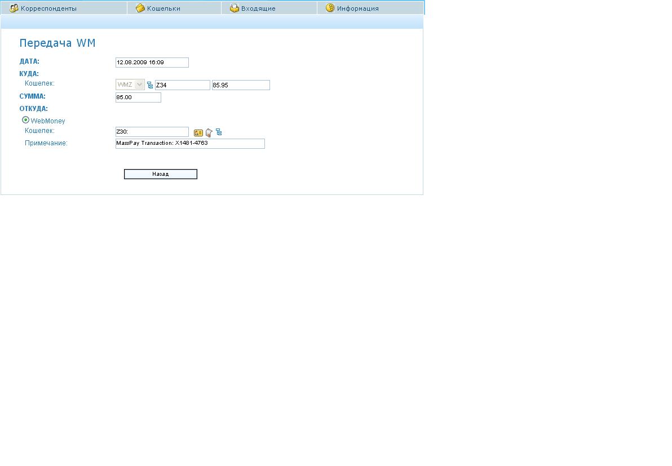The image size is (672, 466).
Task: Click the tree icon beside WMZ dropdown
Action: [x=150, y=85]
